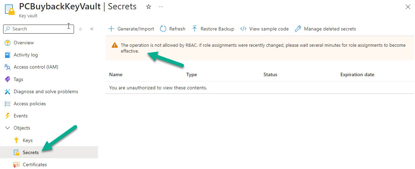Click the upload arrow Restore Backup icon
Image resolution: width=415 pixels, height=169 pixels.
tap(195, 29)
